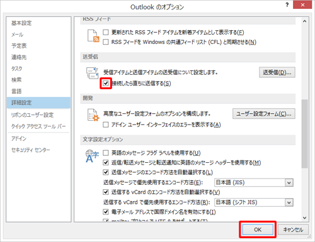Click the scrollbar up arrow
This screenshot has height=242, width=315.
pyautogui.click(x=305, y=21)
